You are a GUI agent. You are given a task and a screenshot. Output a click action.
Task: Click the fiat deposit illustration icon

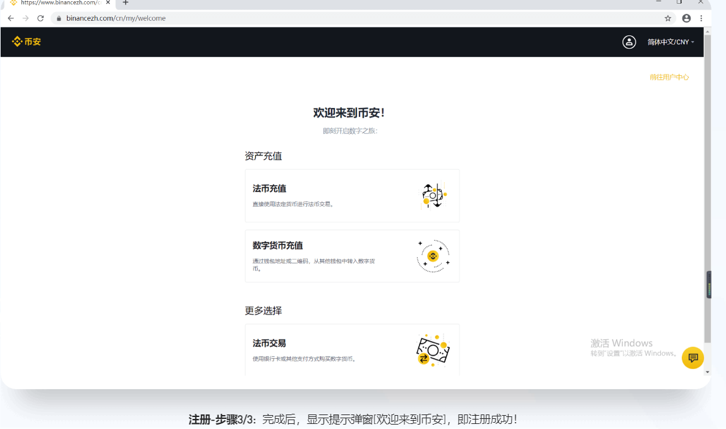433,196
